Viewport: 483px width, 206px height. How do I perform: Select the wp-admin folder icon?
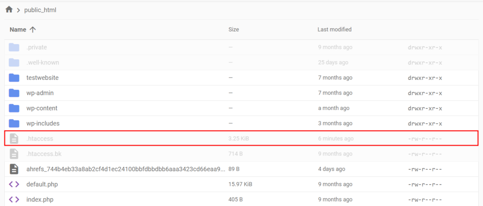click(14, 93)
